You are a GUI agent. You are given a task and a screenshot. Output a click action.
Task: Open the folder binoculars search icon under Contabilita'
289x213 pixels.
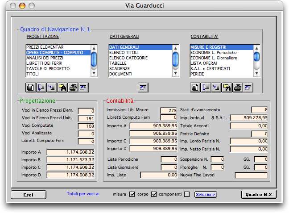227,88
